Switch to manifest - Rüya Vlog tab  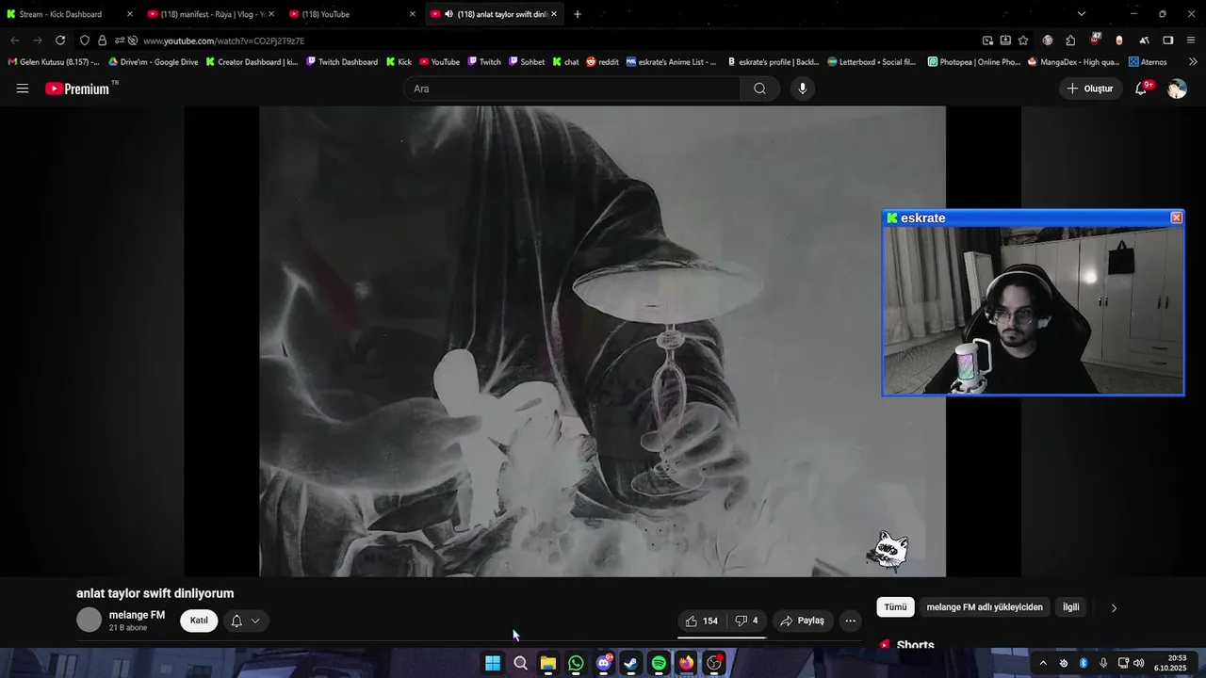tap(212, 14)
